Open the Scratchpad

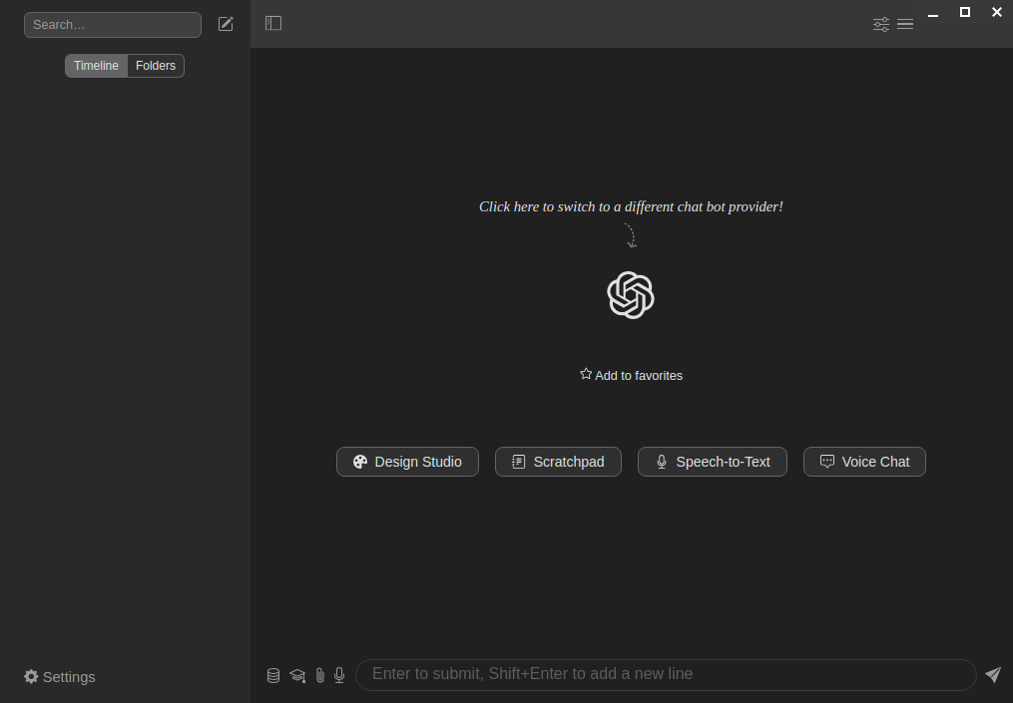point(558,462)
